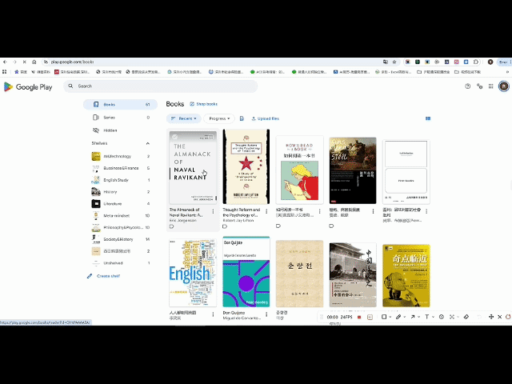Image resolution: width=512 pixels, height=384 pixels.
Task: Open the Don Quijote book cover
Action: click(x=246, y=272)
